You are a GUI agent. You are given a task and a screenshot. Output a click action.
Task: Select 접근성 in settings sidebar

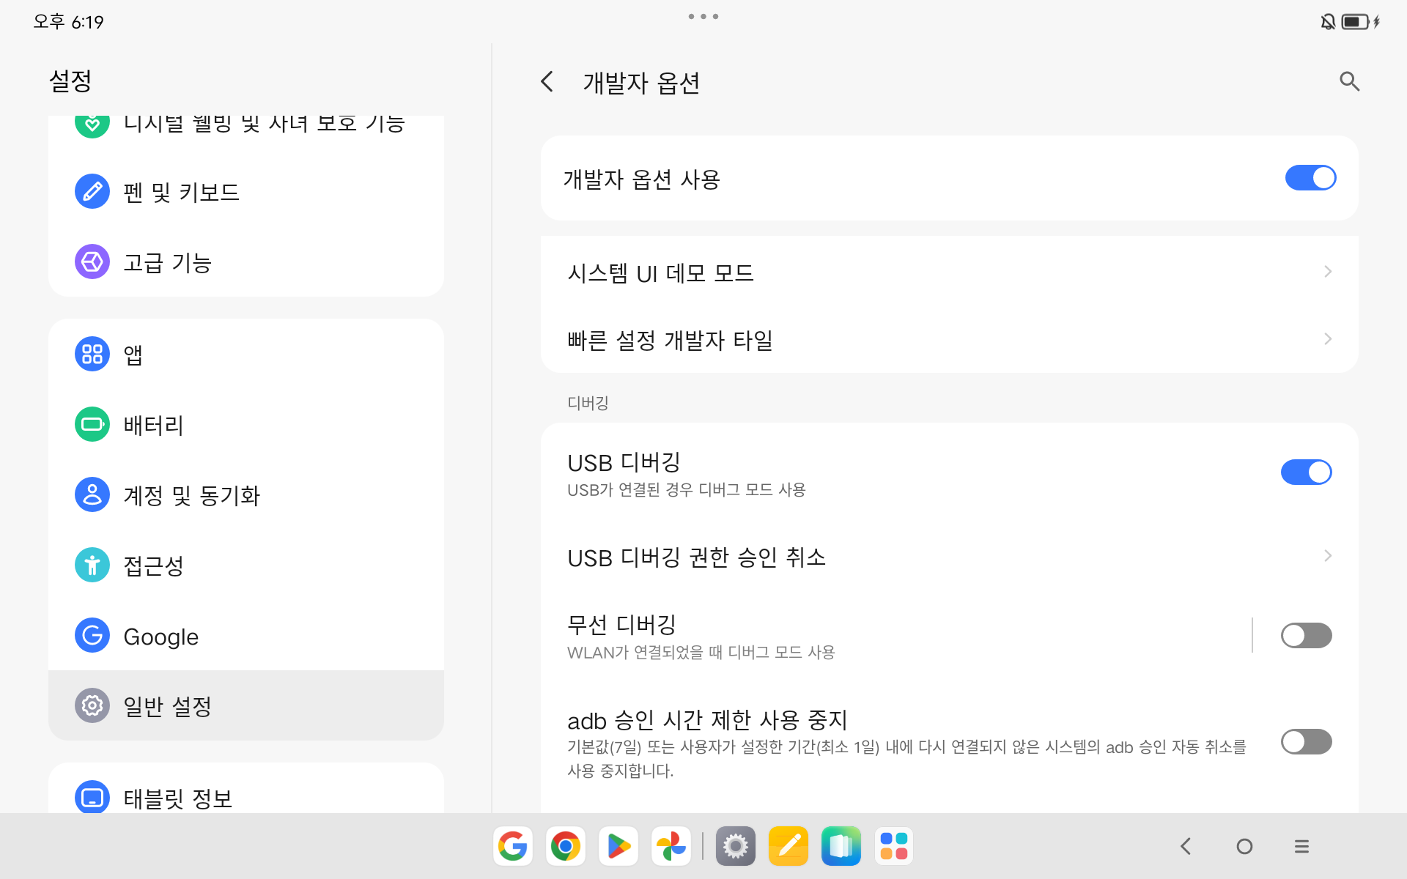154,565
